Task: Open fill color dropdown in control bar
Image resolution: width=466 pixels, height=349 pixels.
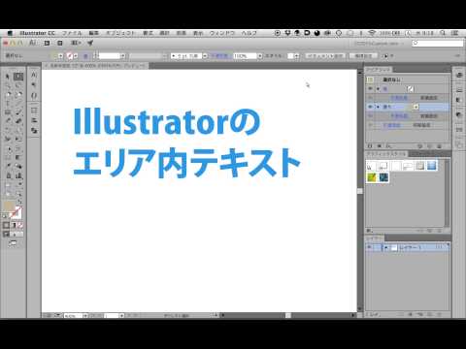Action: pos(60,56)
